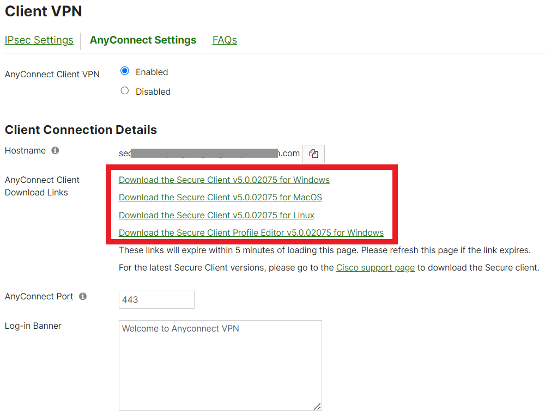Click the Client Connection Details heading
Viewport: 545px width, 417px height.
81,130
